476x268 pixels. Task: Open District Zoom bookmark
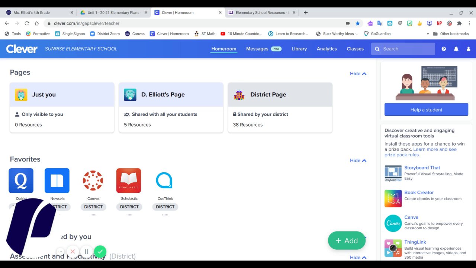point(105,33)
